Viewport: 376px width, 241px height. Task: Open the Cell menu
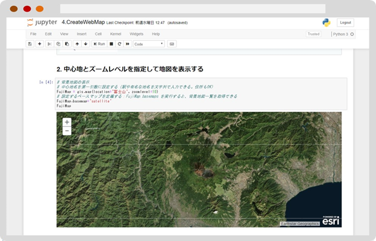(x=98, y=34)
